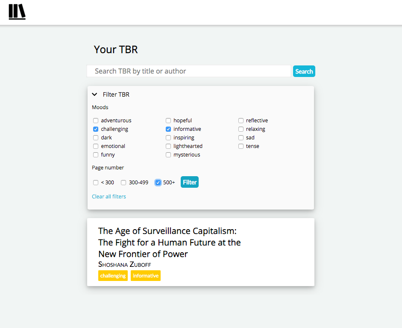Tick the under 300 pages checkbox
Image resolution: width=402 pixels, height=328 pixels.
coord(96,183)
